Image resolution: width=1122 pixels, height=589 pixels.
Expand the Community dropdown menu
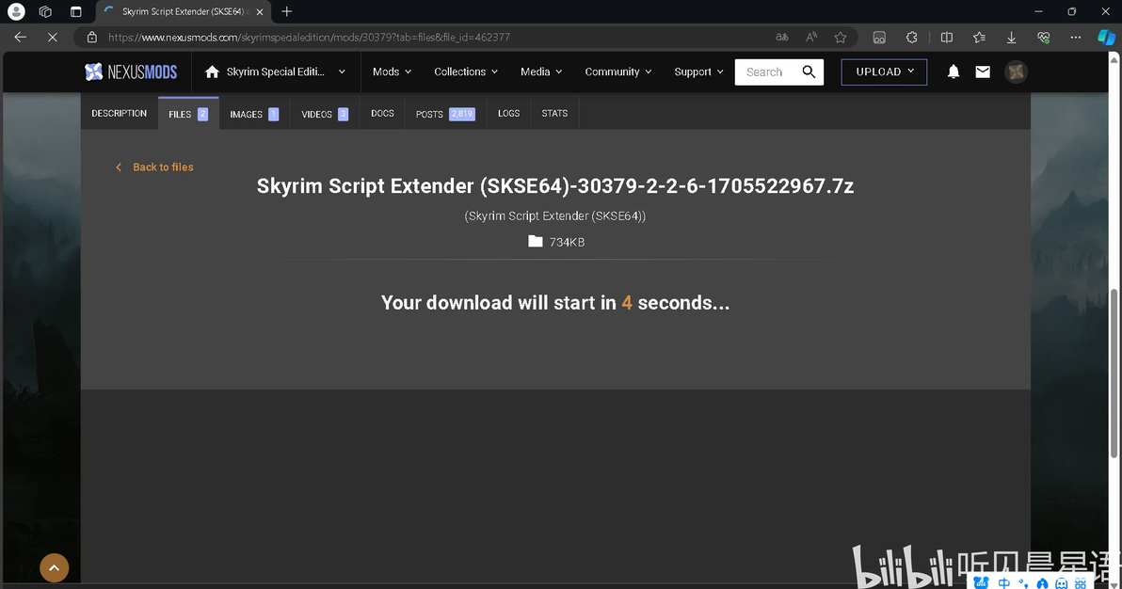pyautogui.click(x=618, y=72)
